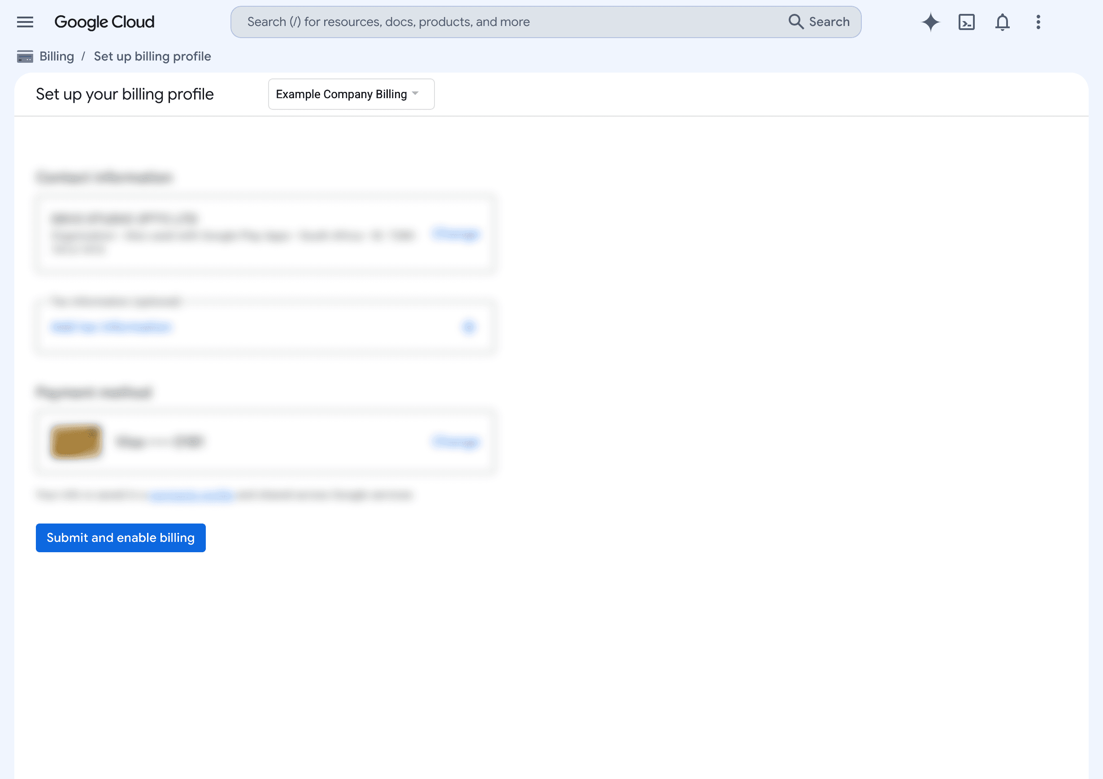The width and height of the screenshot is (1103, 779).
Task: Focus the resources search field
Action: (546, 22)
